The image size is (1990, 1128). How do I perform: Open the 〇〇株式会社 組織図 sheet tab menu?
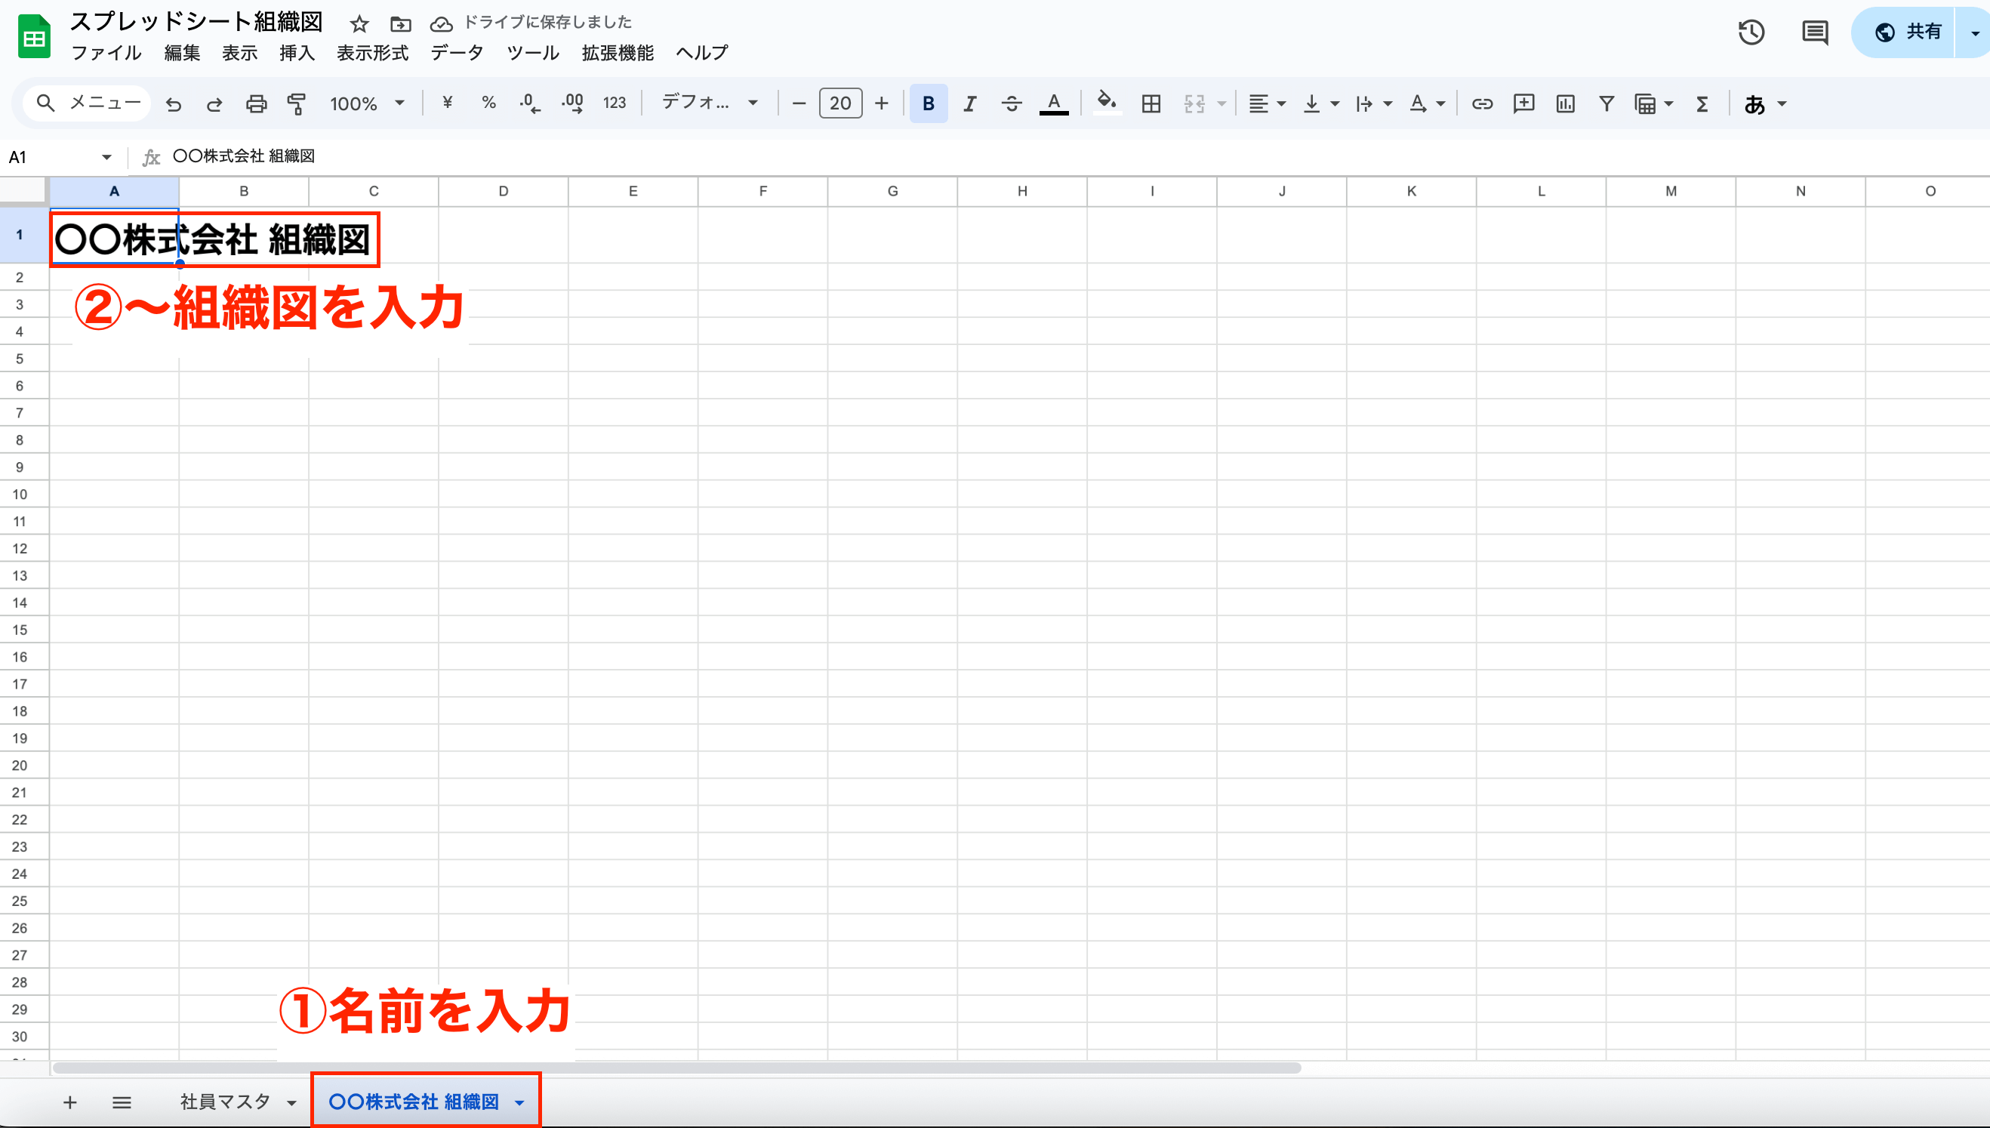point(519,1100)
